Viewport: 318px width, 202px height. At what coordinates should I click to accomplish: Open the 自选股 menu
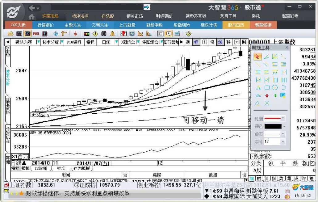[x=108, y=16]
